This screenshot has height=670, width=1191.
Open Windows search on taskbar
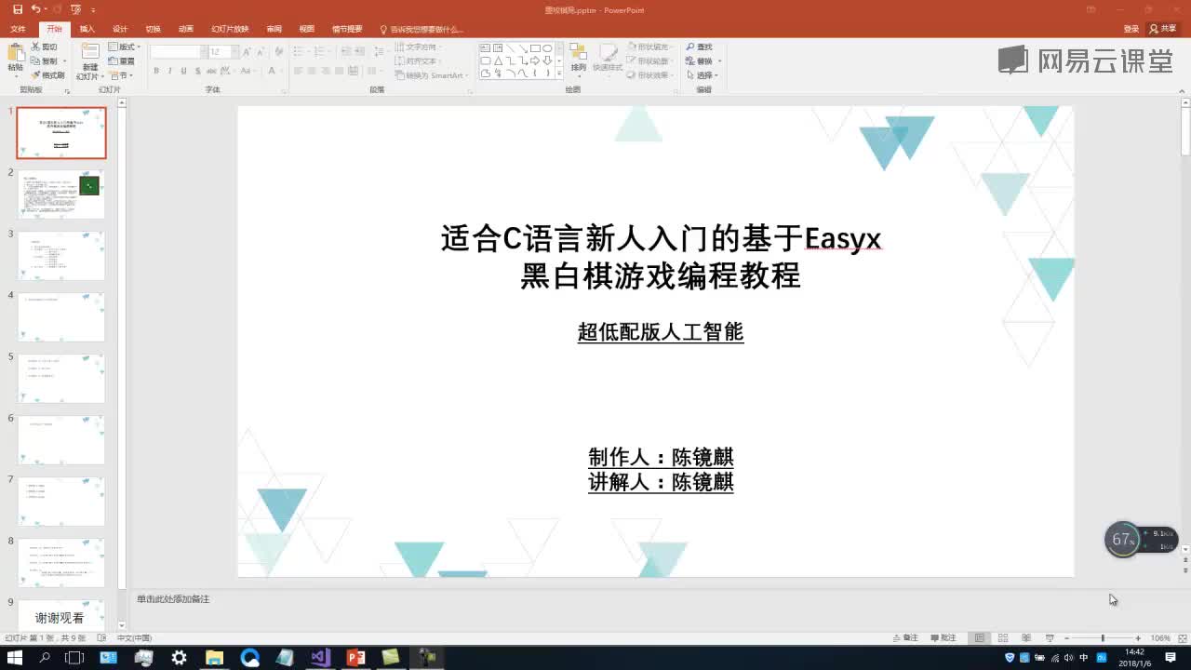tap(45, 657)
